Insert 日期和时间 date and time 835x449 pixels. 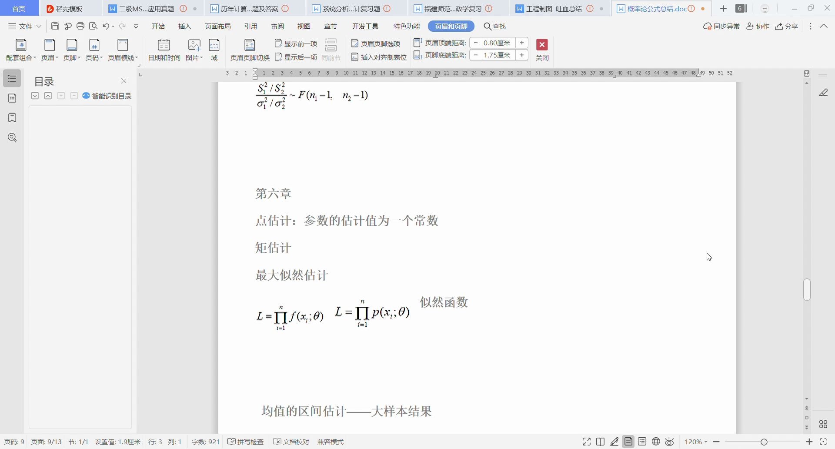click(164, 50)
